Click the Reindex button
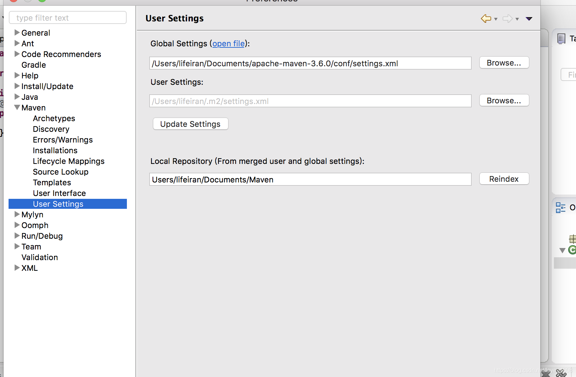 pos(504,179)
